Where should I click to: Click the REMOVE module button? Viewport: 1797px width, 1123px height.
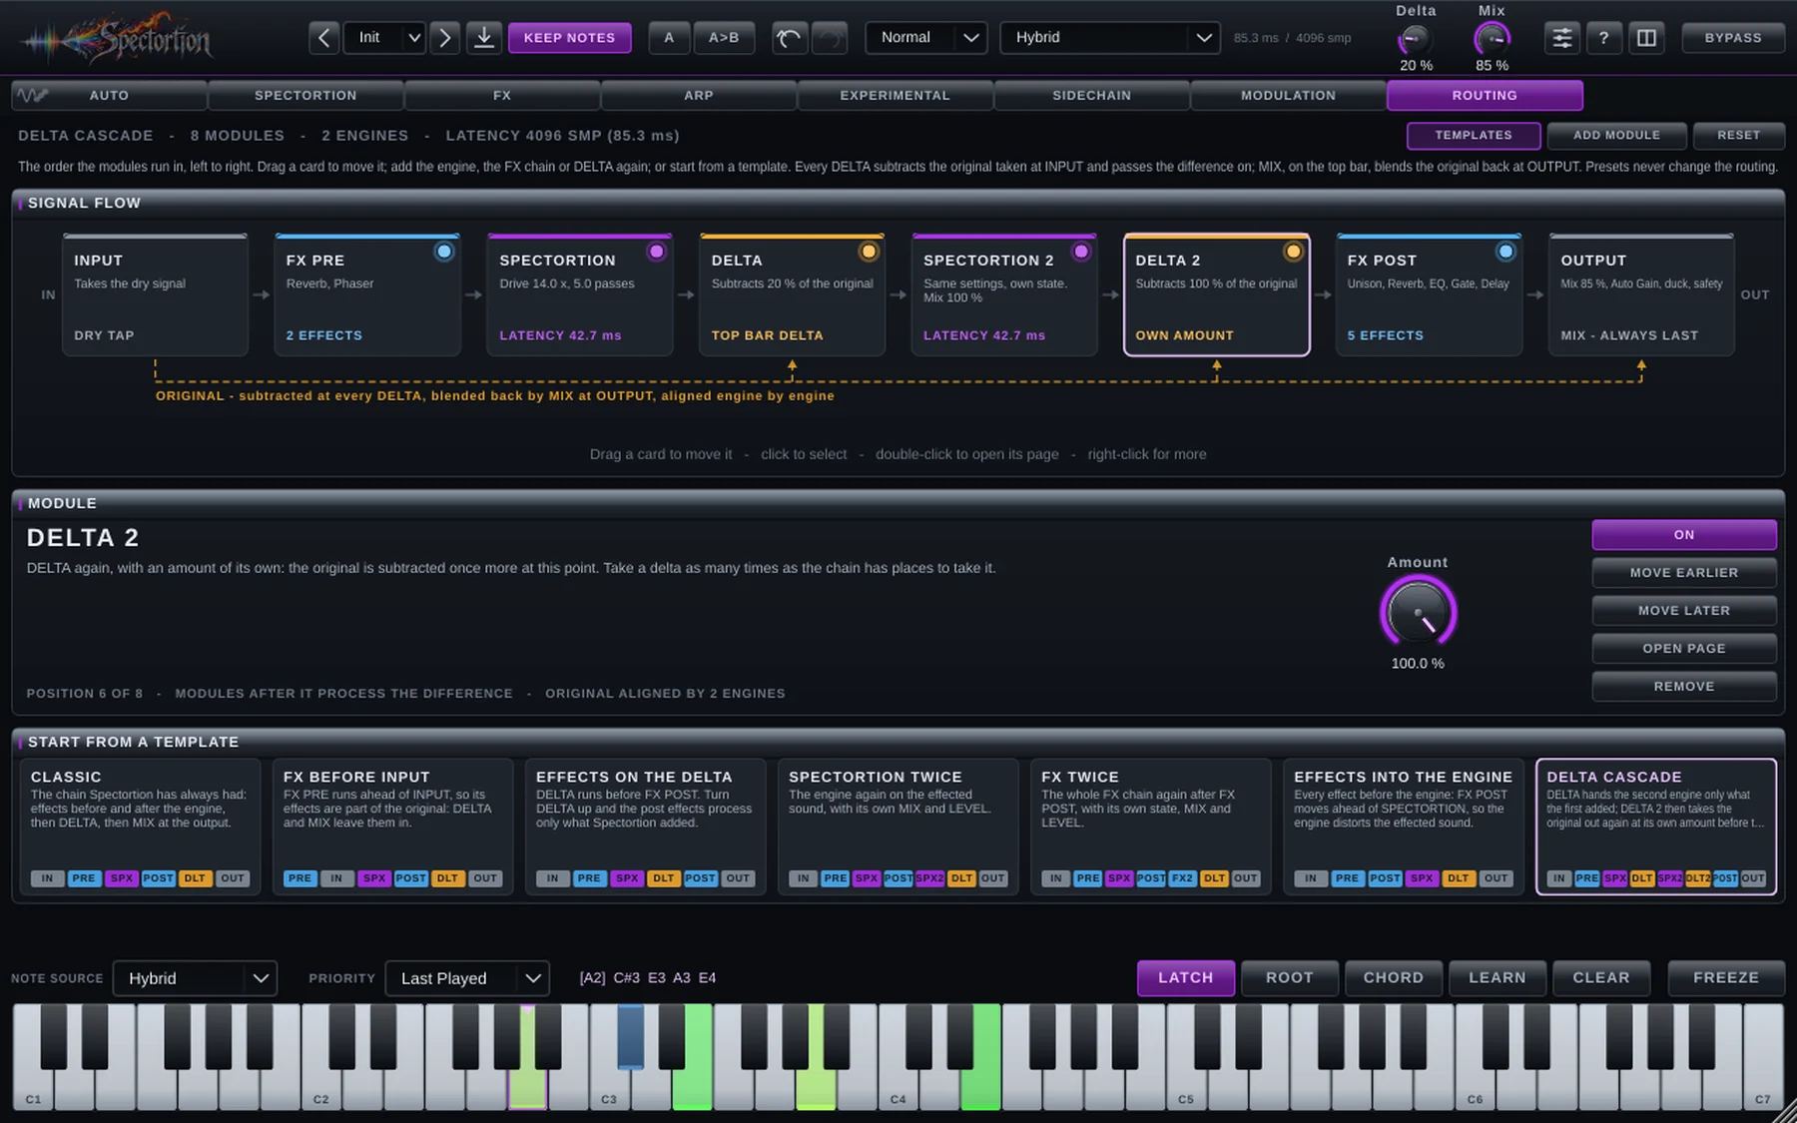click(1684, 687)
